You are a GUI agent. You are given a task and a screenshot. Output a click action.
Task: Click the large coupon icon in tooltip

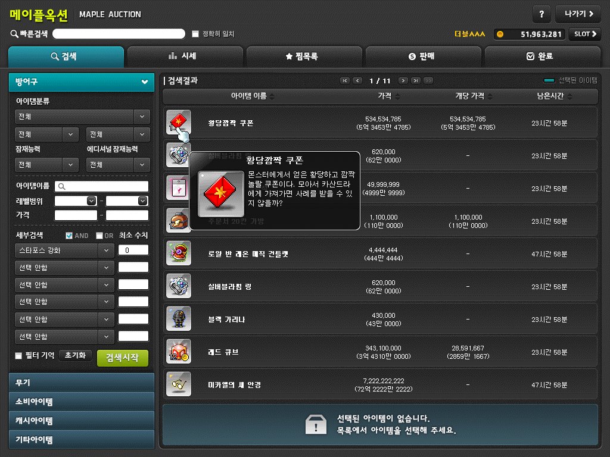tap(220, 193)
